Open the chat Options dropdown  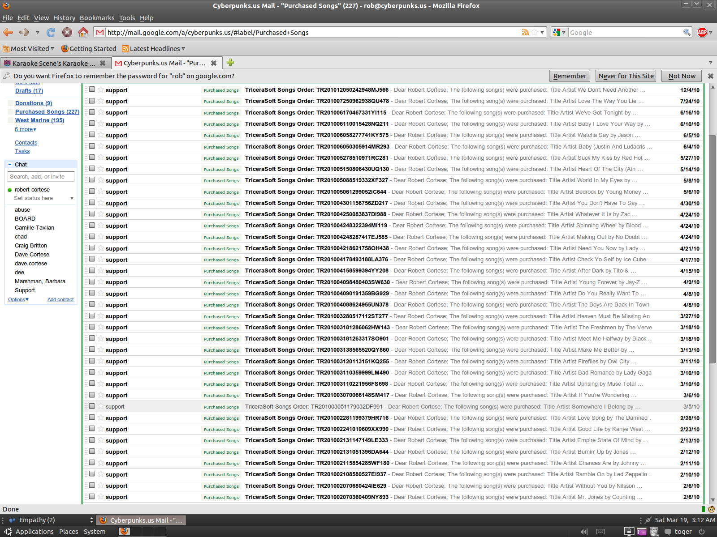pyautogui.click(x=18, y=299)
